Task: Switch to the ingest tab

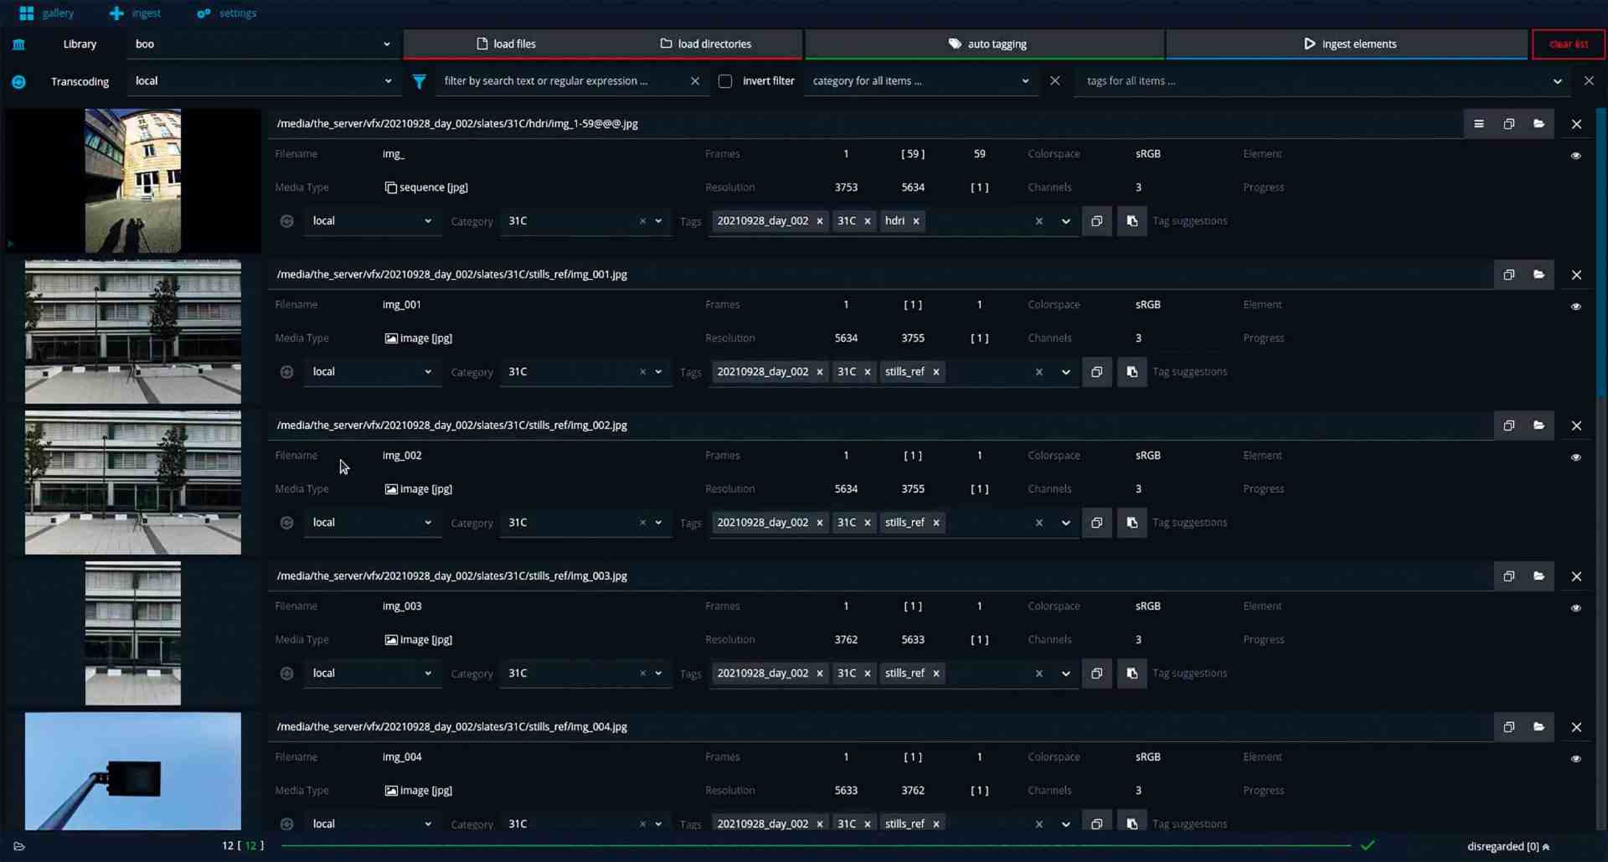Action: coord(134,13)
